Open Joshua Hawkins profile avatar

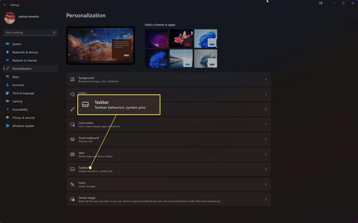pos(9,18)
